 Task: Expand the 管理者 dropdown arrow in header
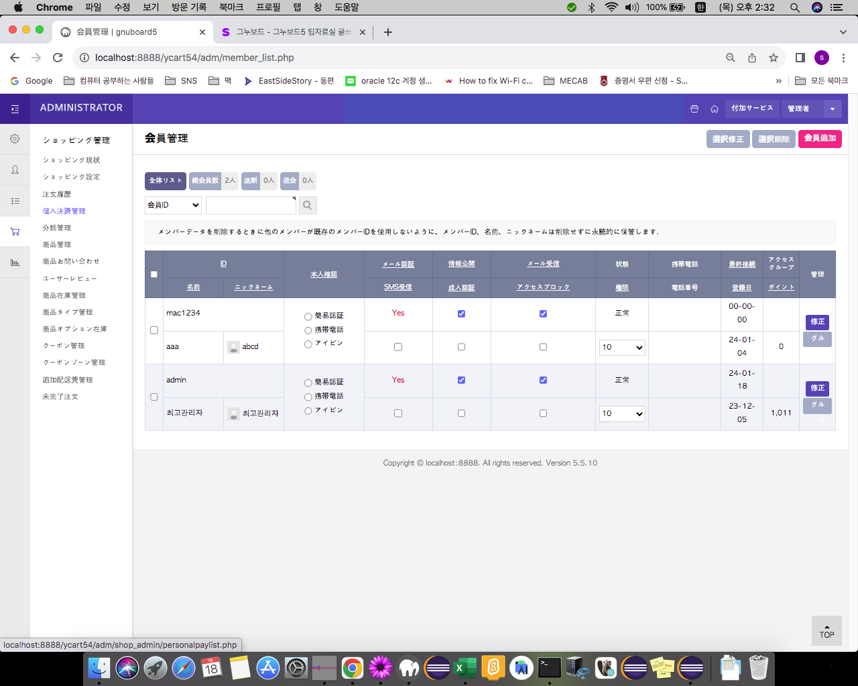(x=832, y=109)
